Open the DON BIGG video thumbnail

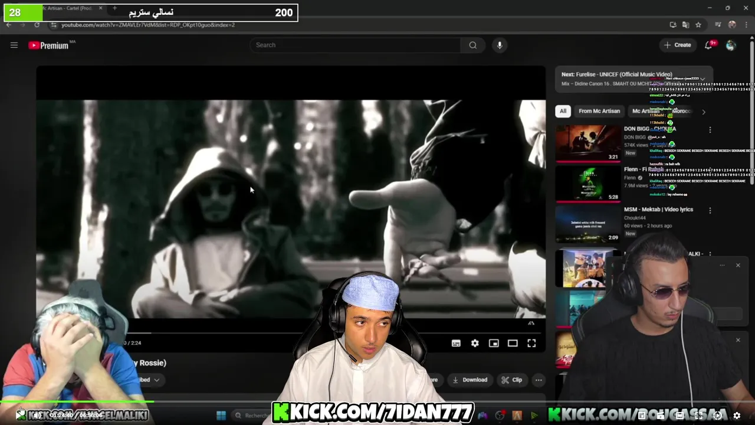tap(588, 143)
